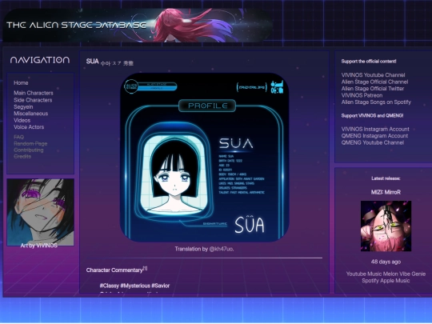Open QMENG Youtube Channel link
The height and width of the screenshot is (324, 432).
point(373,142)
